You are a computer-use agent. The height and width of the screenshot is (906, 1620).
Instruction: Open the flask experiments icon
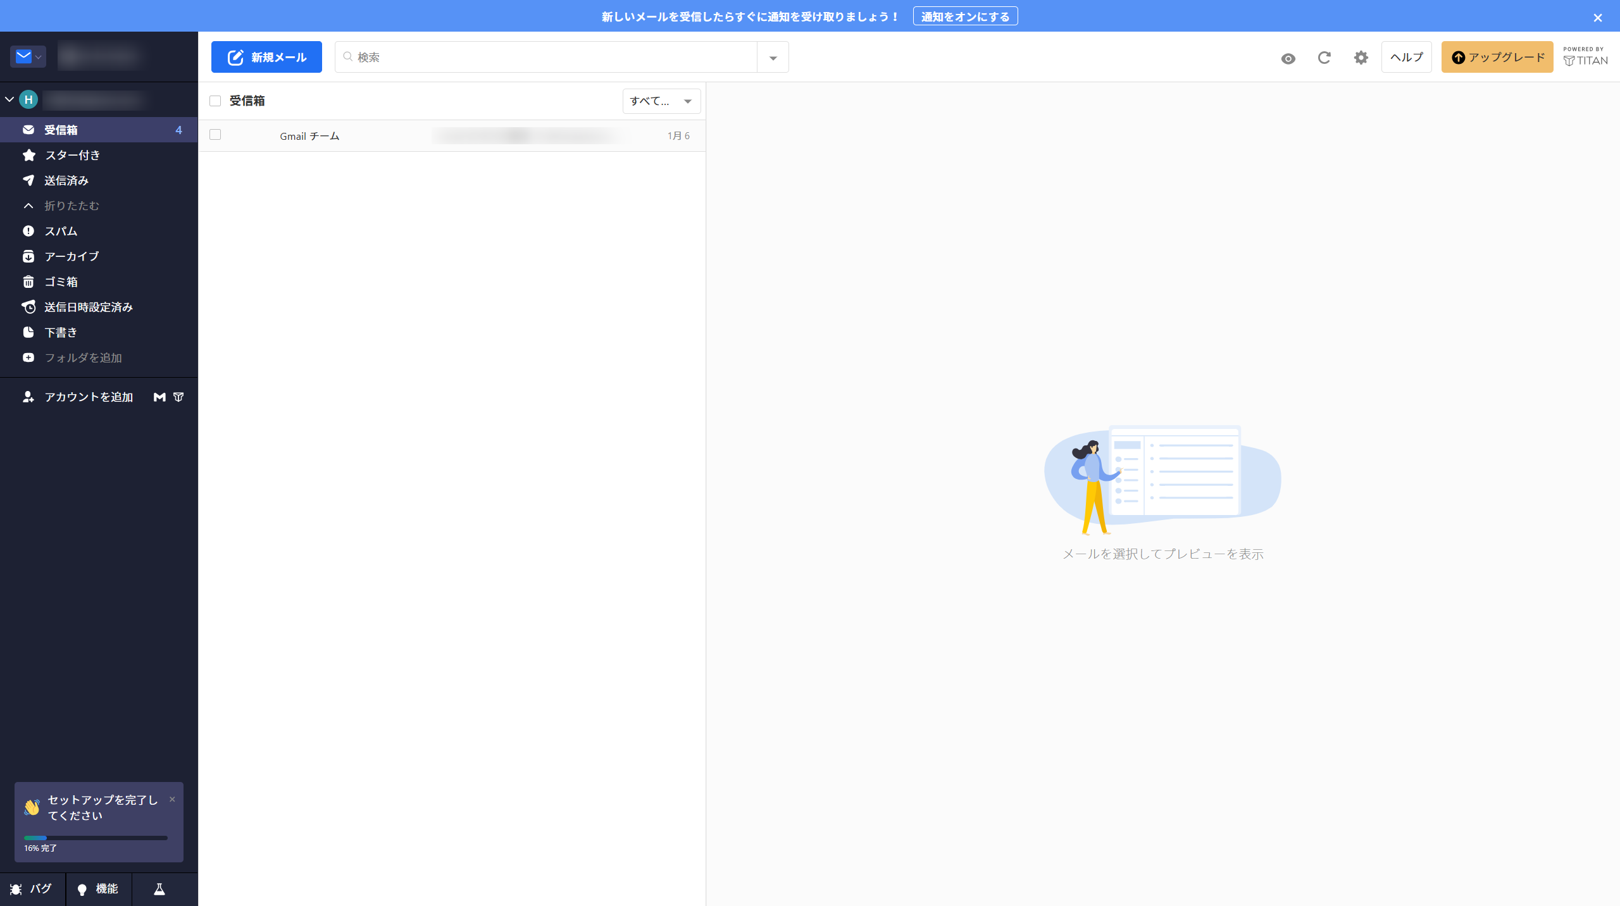(159, 889)
